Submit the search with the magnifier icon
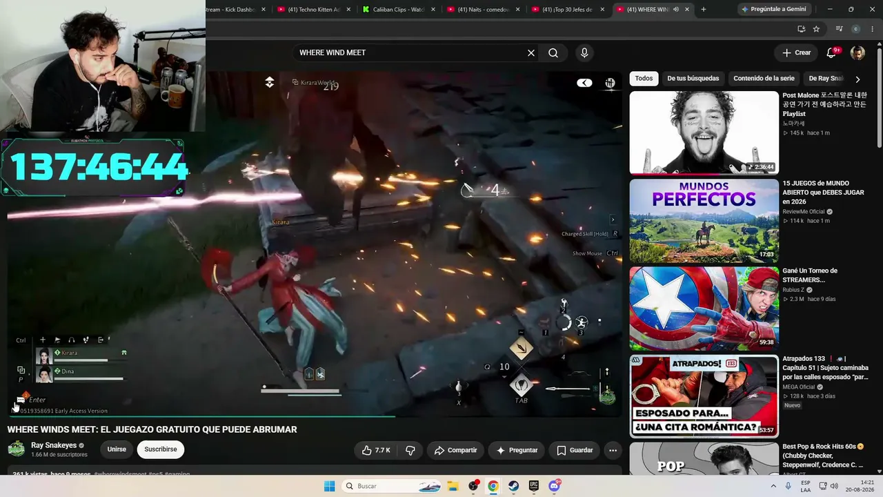 tap(553, 53)
